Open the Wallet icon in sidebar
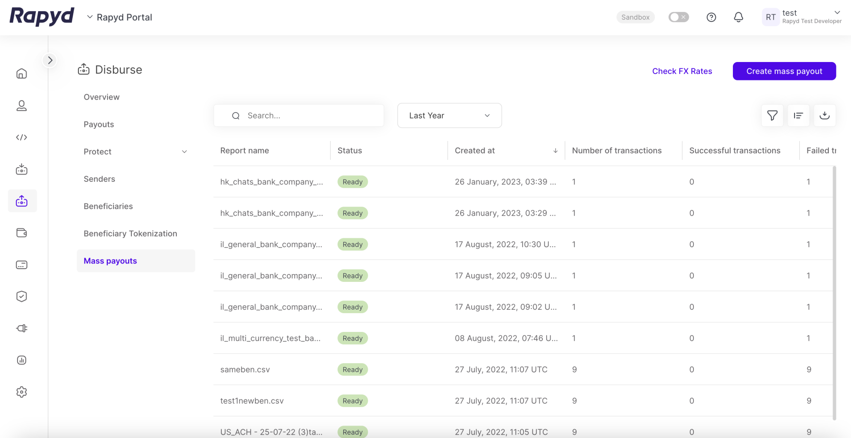851x438 pixels. tap(21, 233)
